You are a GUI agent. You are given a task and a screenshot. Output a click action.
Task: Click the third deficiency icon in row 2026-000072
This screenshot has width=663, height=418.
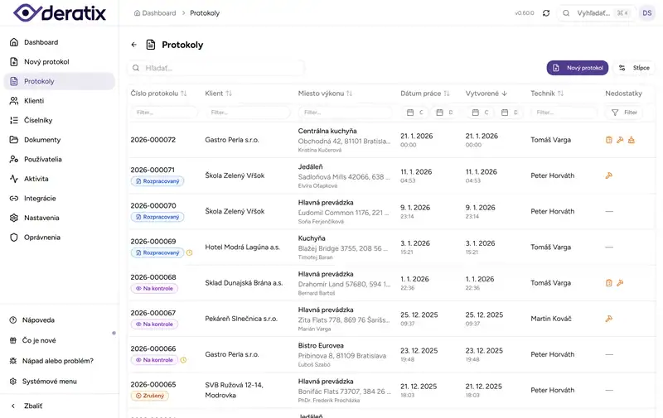point(631,140)
